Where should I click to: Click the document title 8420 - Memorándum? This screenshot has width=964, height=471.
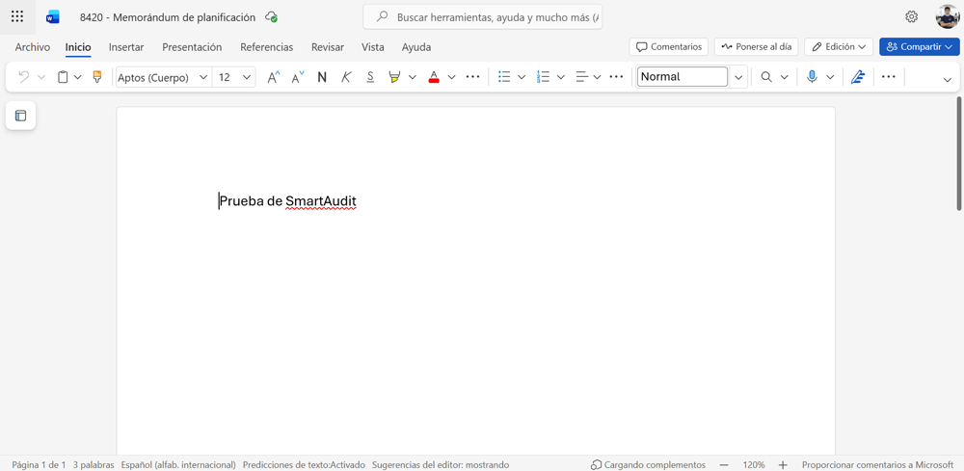[x=168, y=17]
